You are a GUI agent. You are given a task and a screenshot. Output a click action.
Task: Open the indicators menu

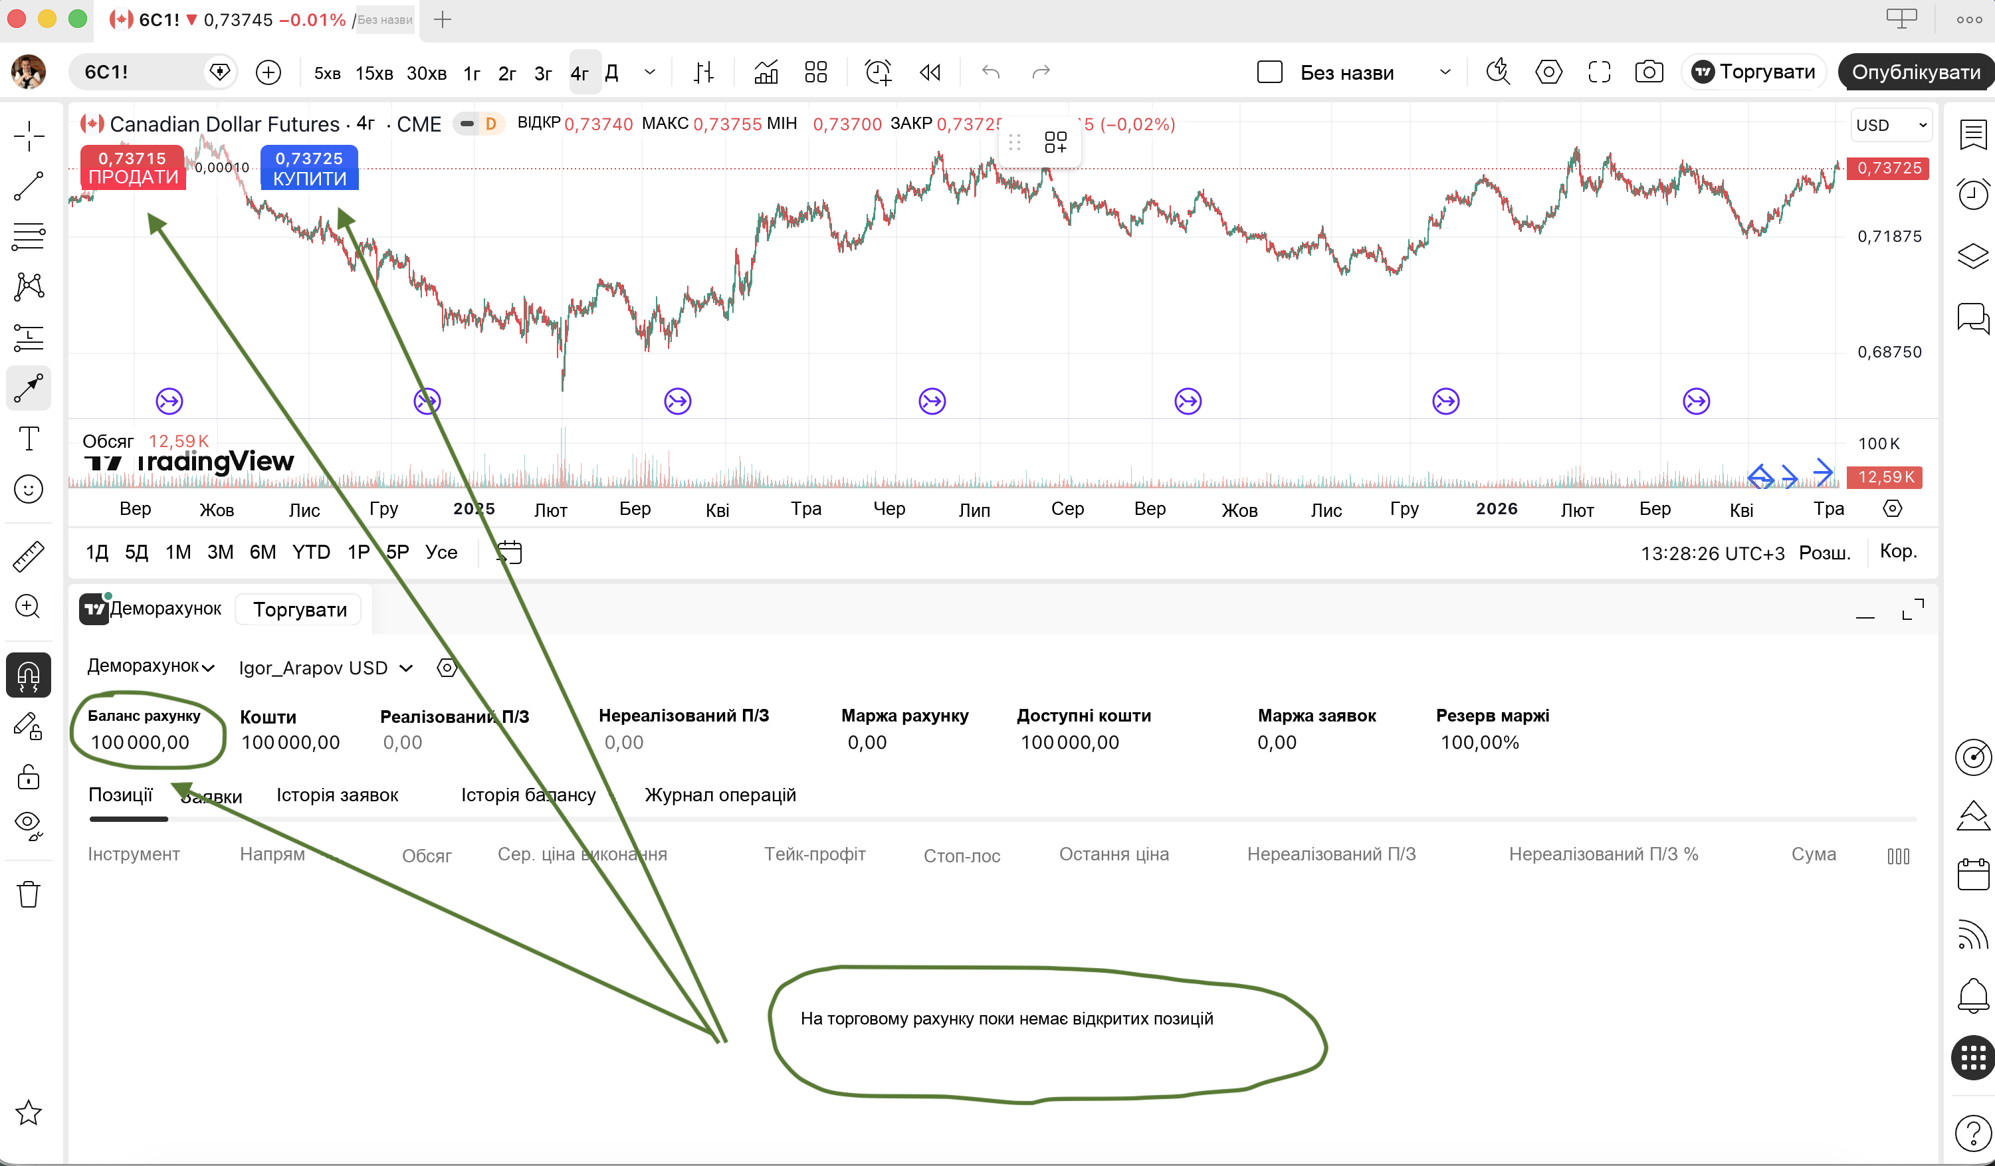766,72
